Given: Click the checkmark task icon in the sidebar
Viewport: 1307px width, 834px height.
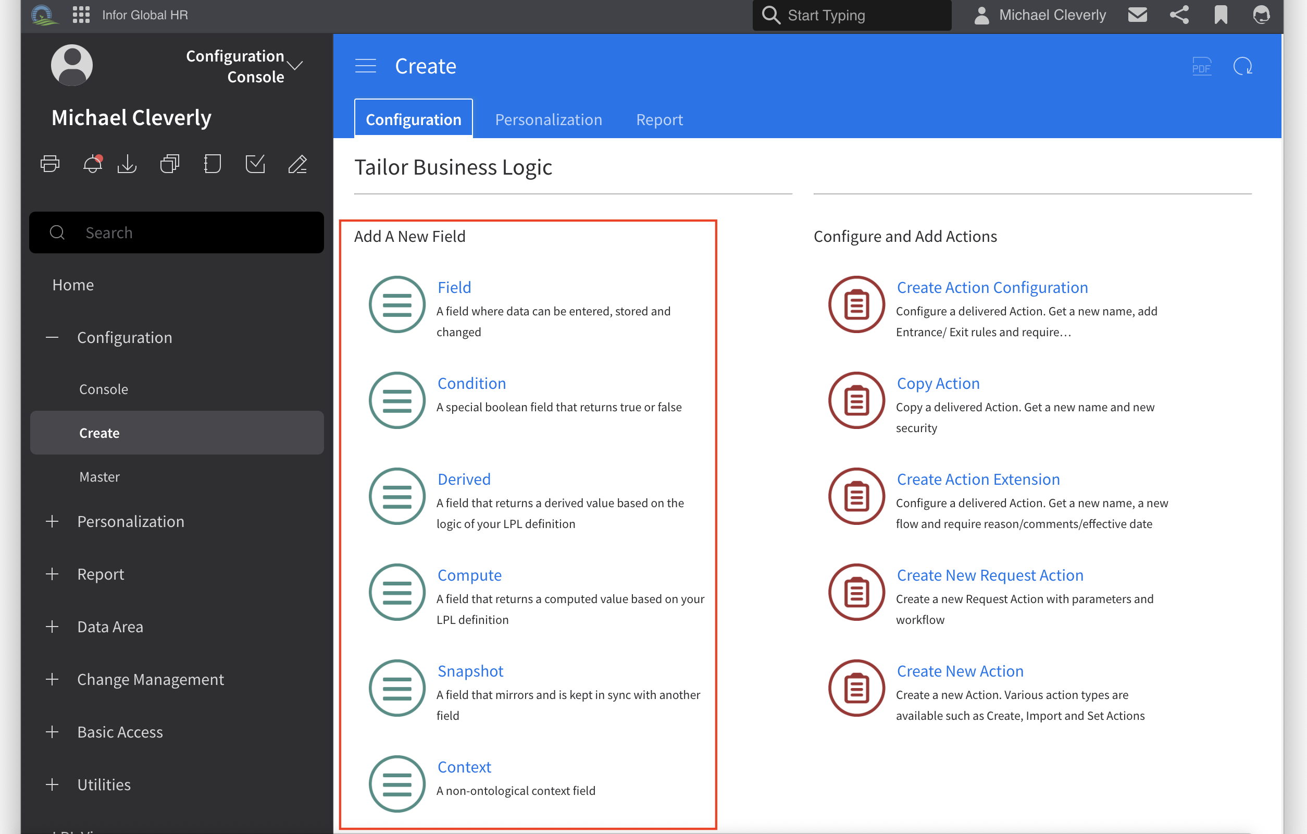Looking at the screenshot, I should point(255,164).
